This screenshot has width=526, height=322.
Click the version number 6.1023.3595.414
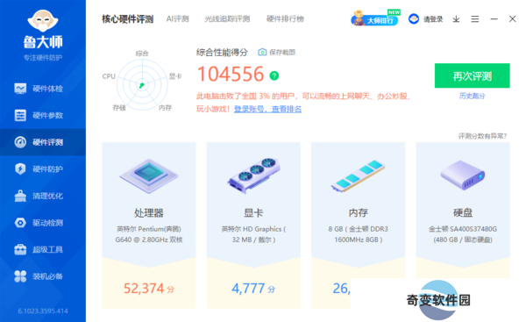pyautogui.click(x=43, y=311)
